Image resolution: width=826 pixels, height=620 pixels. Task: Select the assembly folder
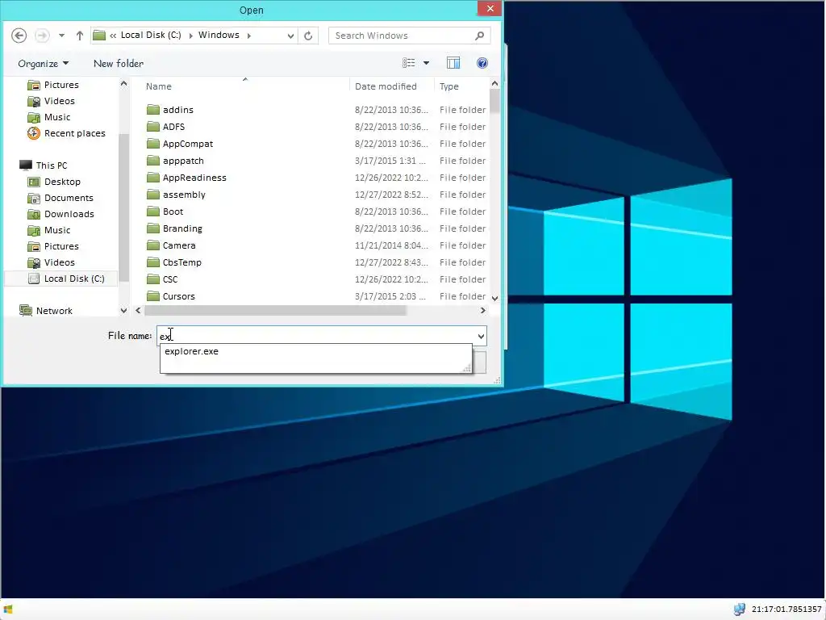[x=184, y=195]
